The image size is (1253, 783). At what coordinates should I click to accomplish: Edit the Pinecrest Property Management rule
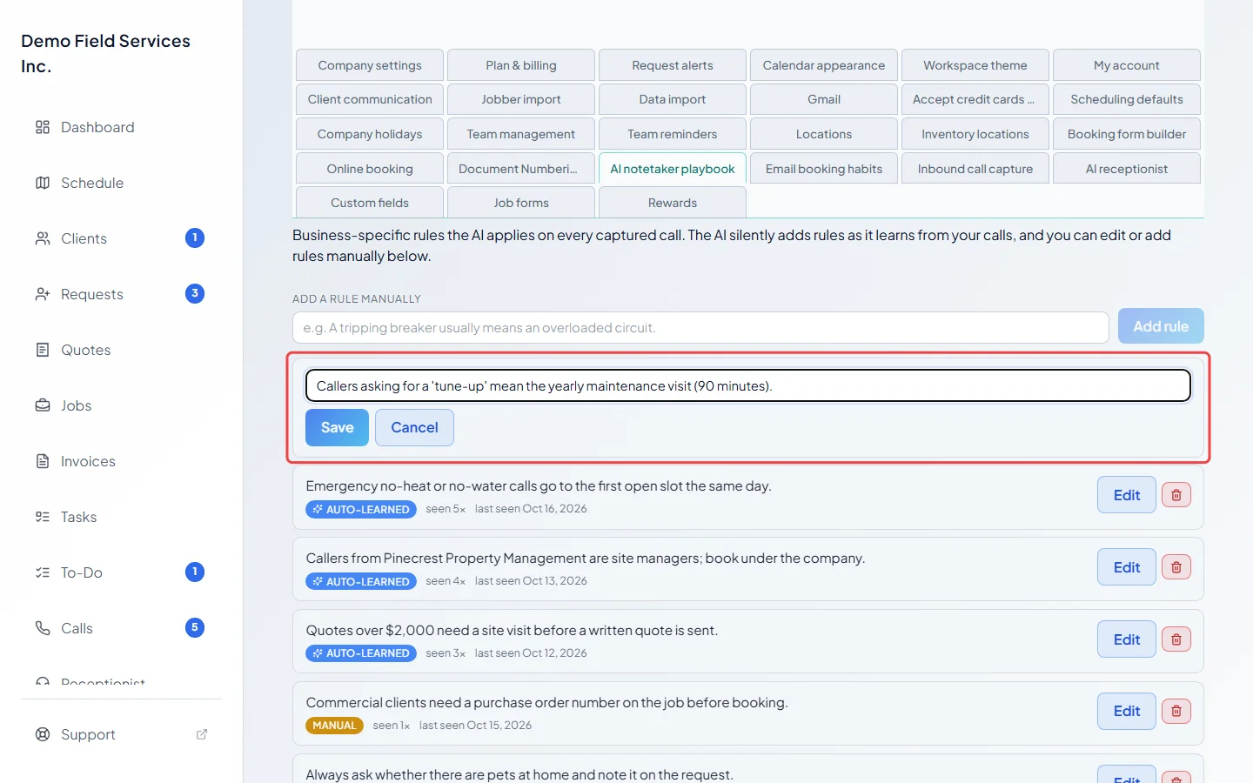pos(1127,567)
